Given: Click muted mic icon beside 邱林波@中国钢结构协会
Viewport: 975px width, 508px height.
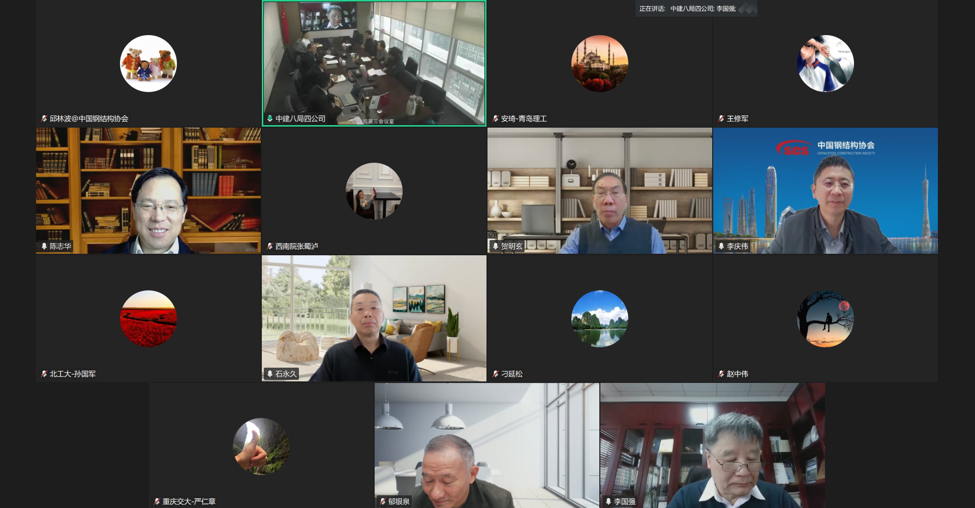Looking at the screenshot, I should [44, 118].
